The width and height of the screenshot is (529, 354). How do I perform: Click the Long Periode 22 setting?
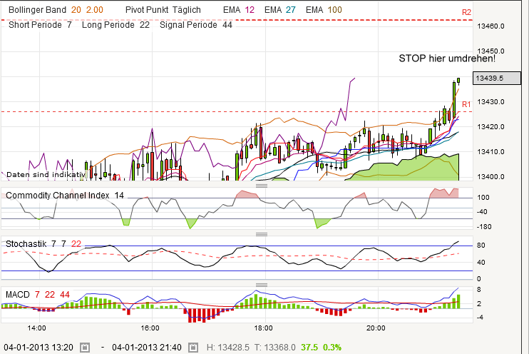coord(115,25)
